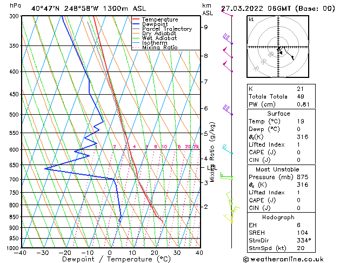Click the 'LCL' marker label
This screenshot has width=340, height=263.
point(212,168)
